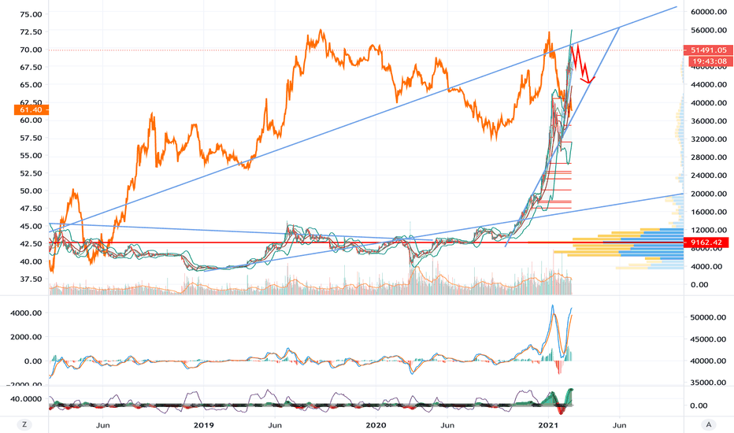The height and width of the screenshot is (433, 734).
Task: Click the 16000.00 right axis label
Action: 709,212
